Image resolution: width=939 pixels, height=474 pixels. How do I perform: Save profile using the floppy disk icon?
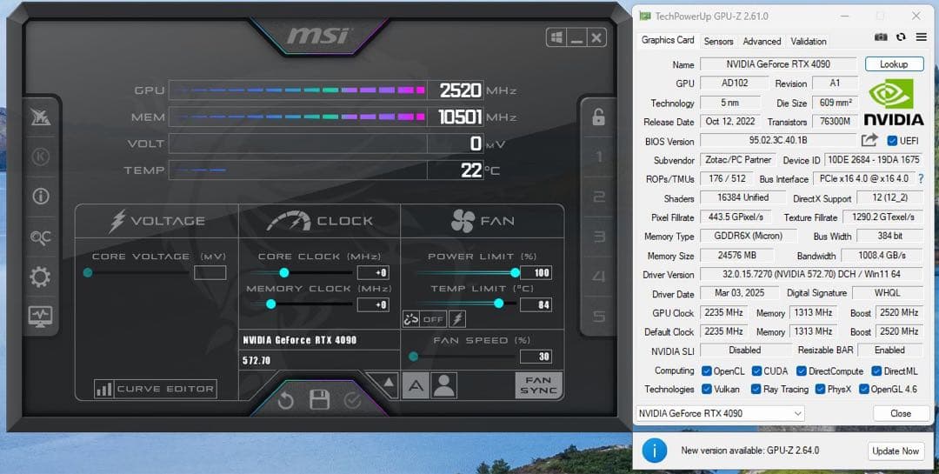319,400
